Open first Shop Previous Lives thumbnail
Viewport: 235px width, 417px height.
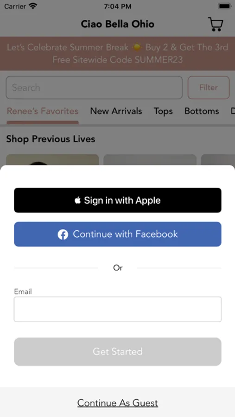click(52, 160)
